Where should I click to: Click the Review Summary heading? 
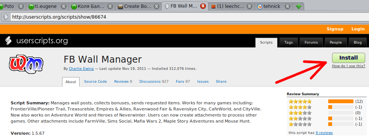(303, 94)
